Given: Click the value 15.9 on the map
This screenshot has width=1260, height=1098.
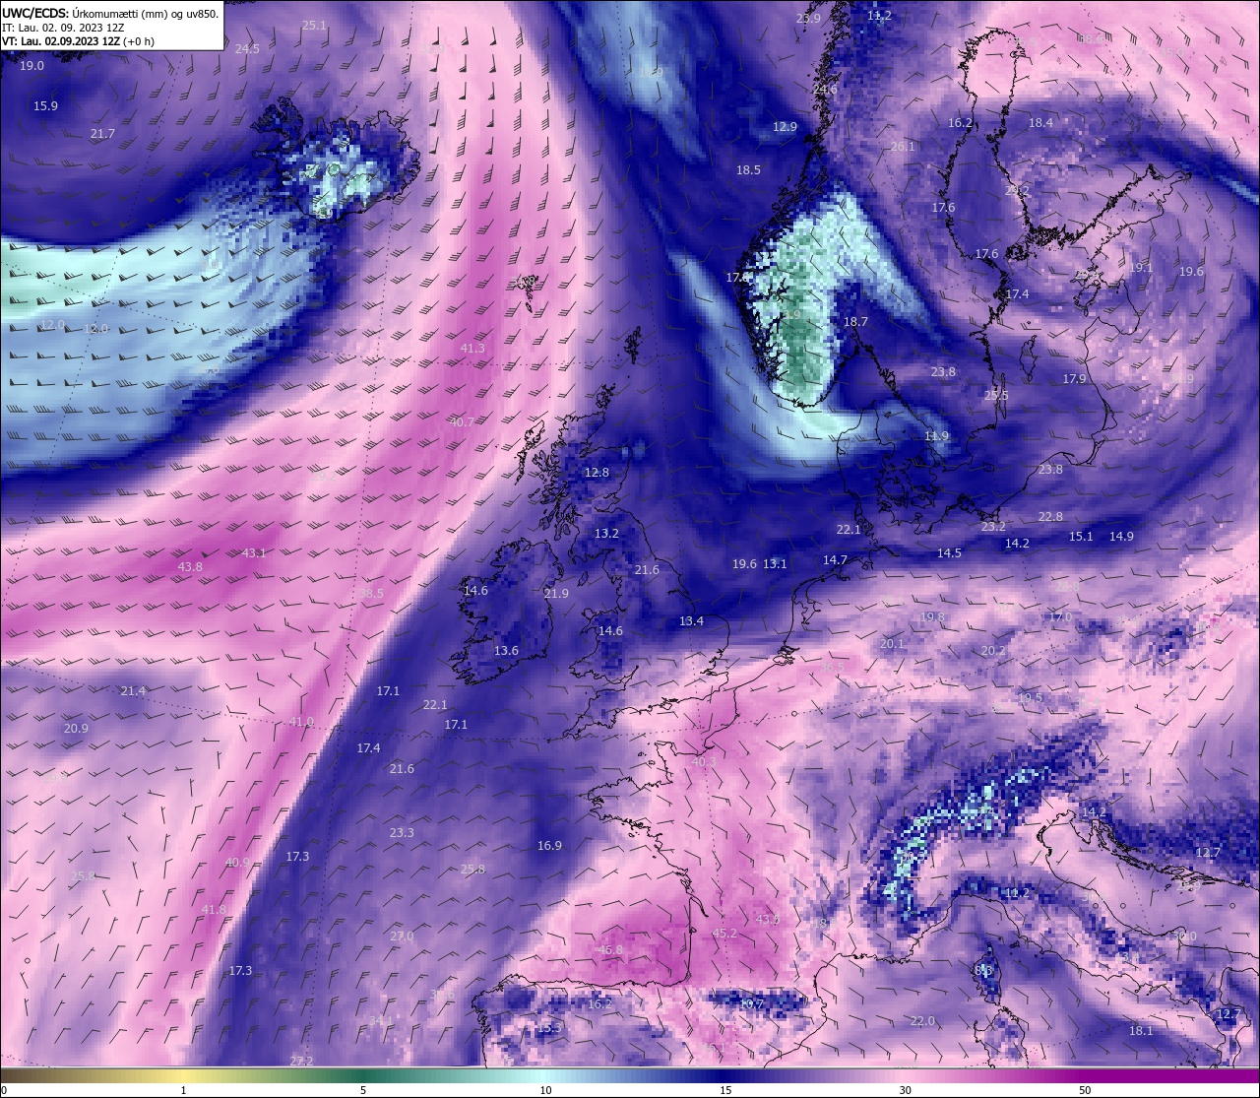Looking at the screenshot, I should [x=45, y=106].
